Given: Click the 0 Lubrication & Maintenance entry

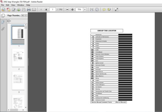Looking at the screenshot, I should coord(111,37).
